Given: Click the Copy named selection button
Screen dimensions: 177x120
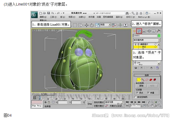Looking at the screenshot, I should click(141, 86).
